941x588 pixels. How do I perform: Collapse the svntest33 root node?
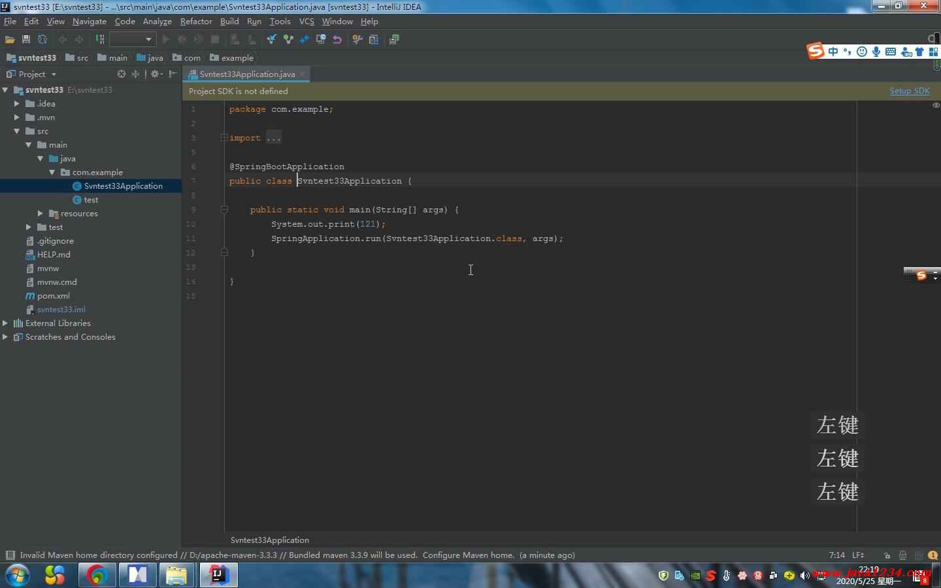click(5, 90)
